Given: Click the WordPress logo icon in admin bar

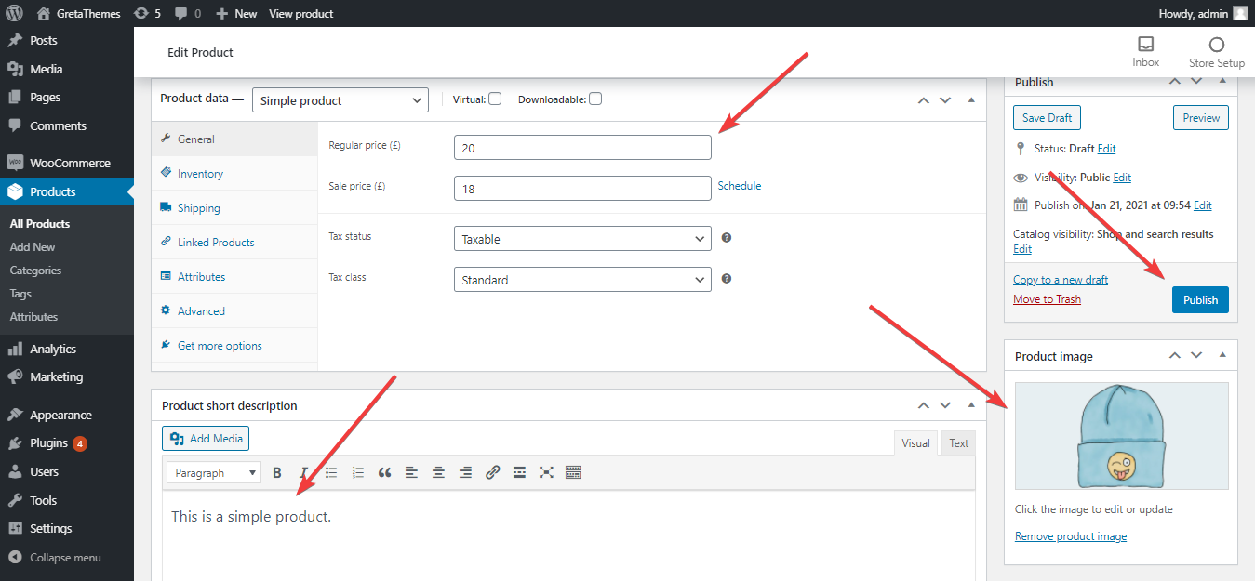Looking at the screenshot, I should point(13,13).
